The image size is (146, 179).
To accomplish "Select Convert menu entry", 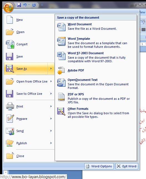I will [29, 44].
